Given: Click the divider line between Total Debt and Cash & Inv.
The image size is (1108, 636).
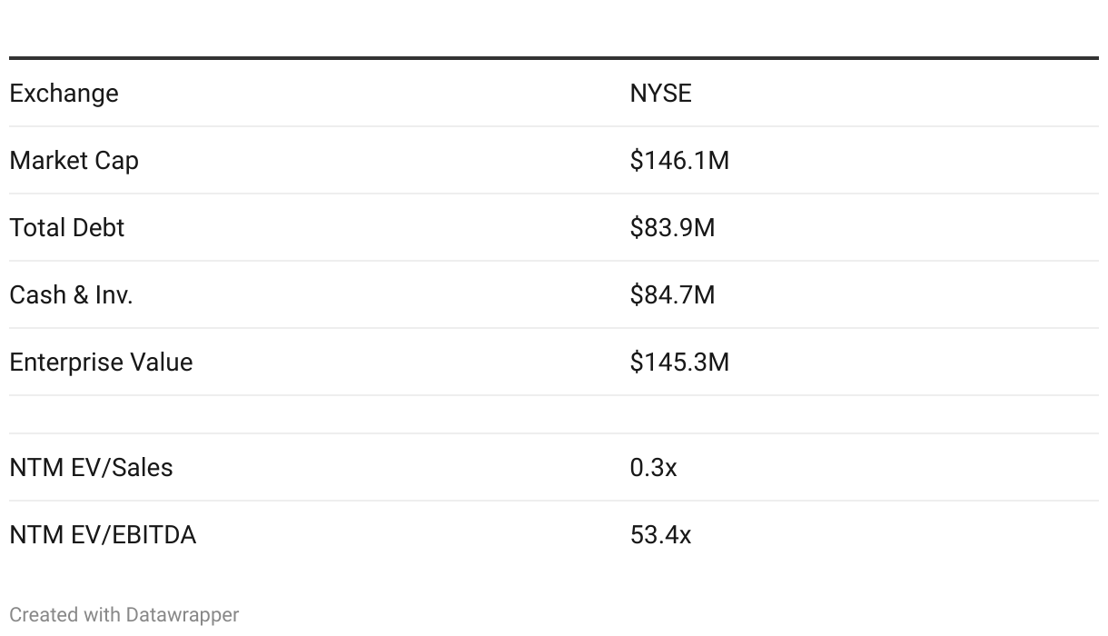Looking at the screenshot, I should point(554,261).
